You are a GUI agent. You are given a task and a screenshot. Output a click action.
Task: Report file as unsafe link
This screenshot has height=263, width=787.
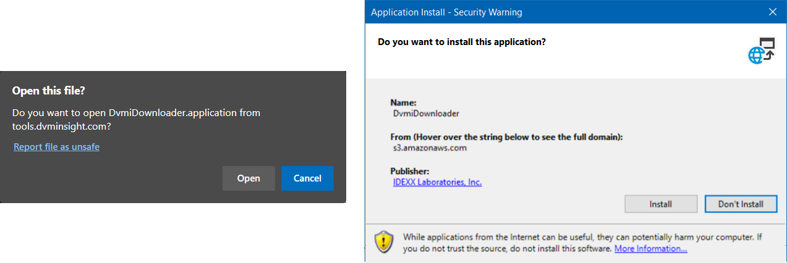(x=56, y=147)
